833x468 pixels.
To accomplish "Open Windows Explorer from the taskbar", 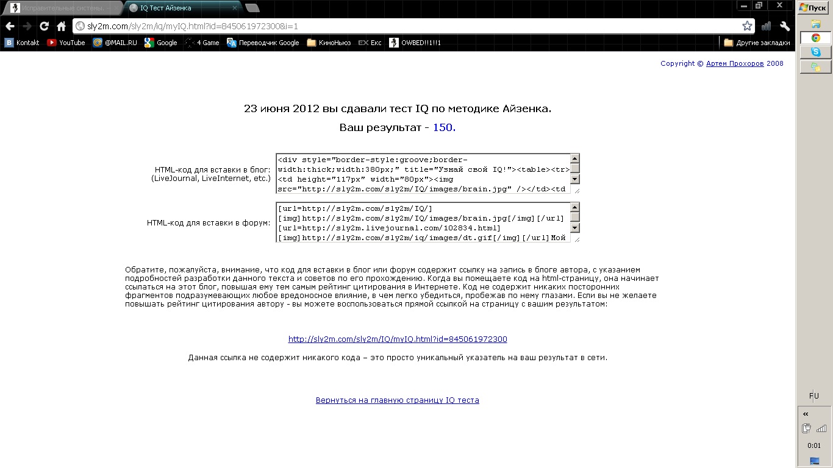I will 815,24.
